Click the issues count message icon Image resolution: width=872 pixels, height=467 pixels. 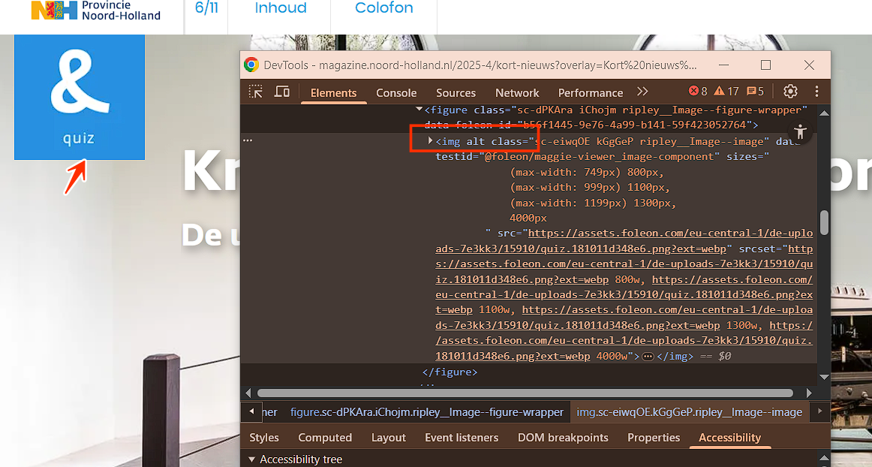click(755, 92)
